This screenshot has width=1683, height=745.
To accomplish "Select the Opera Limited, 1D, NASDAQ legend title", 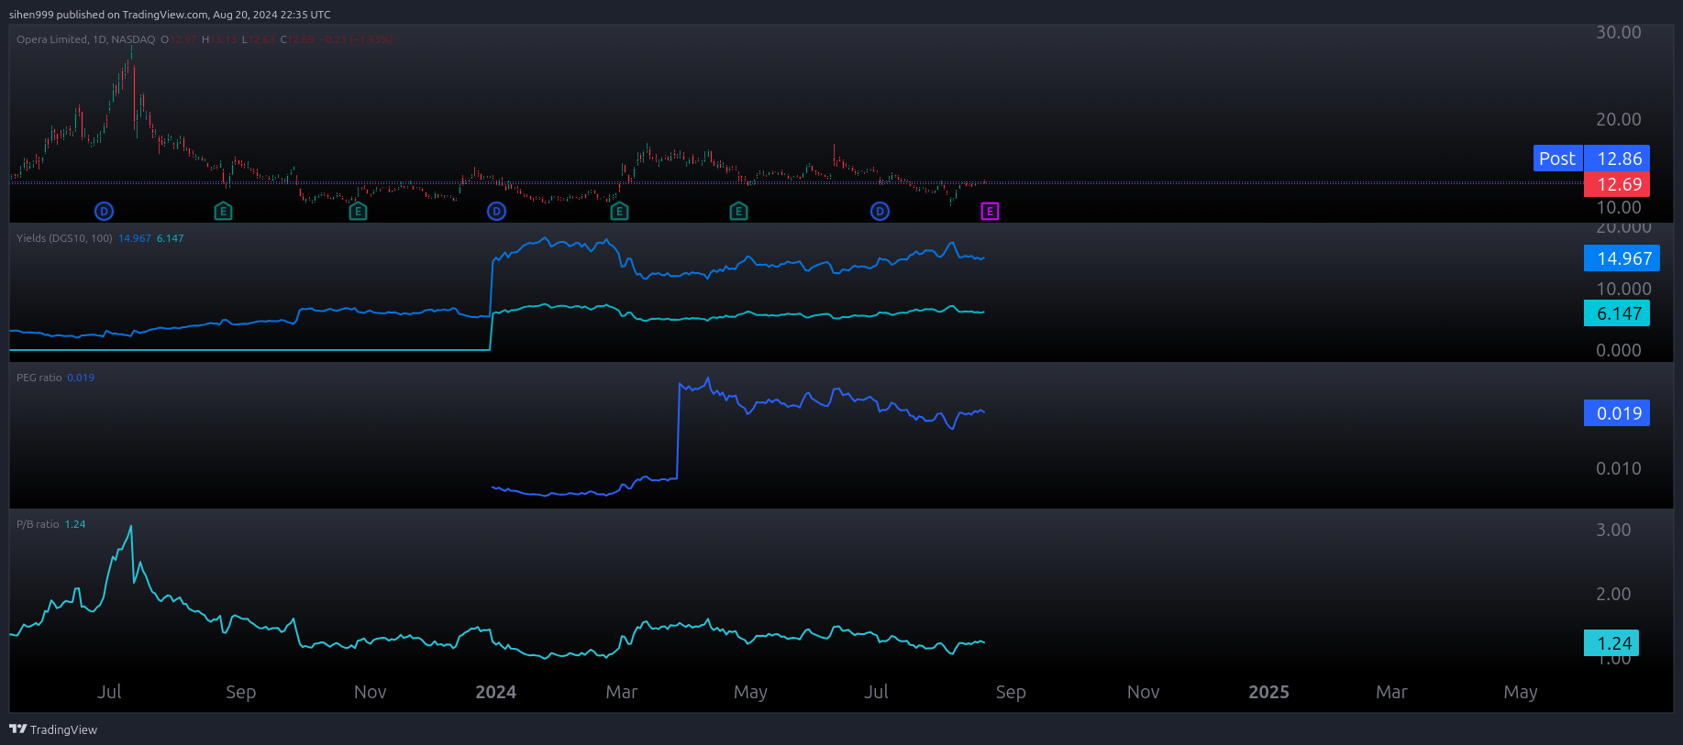I will (86, 39).
